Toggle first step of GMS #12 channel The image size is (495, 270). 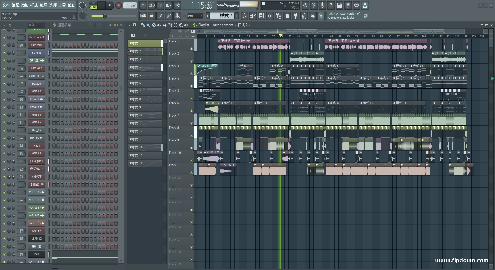point(54,68)
